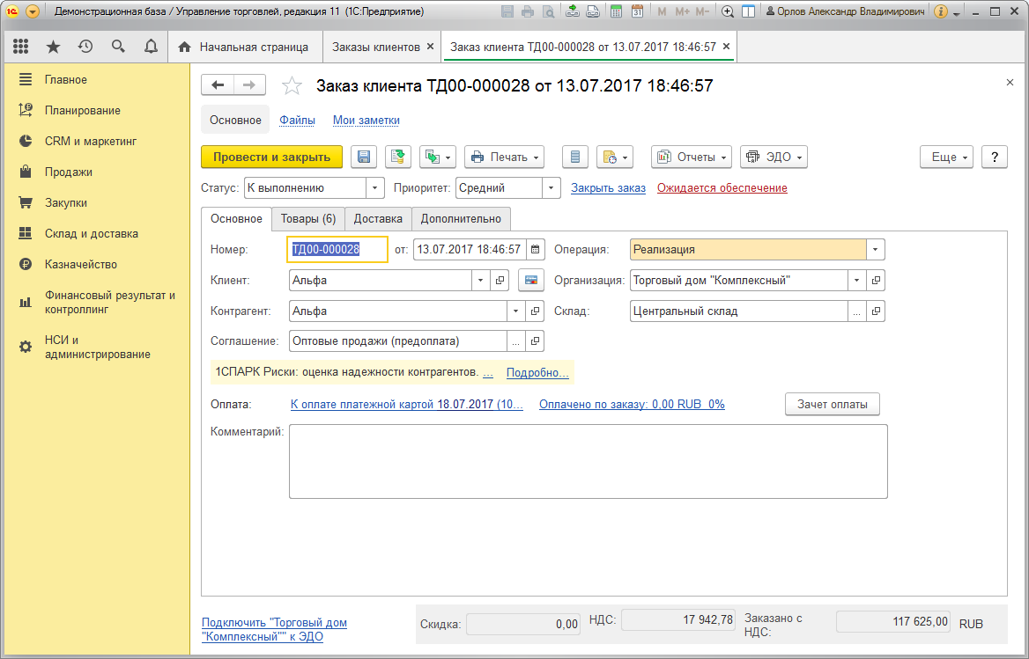The image size is (1029, 659).
Task: Switch to the Товары (6) tab
Action: [x=308, y=219]
